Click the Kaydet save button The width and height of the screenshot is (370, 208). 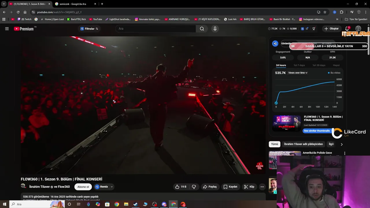[x=230, y=187]
